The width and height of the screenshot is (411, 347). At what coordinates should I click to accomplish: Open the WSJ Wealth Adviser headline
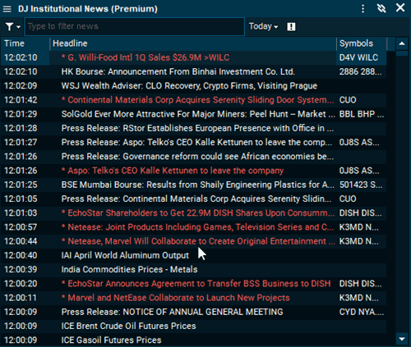coord(189,86)
